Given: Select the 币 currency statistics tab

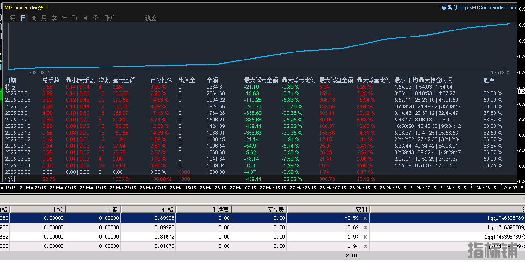Looking at the screenshot, I should (75, 18).
